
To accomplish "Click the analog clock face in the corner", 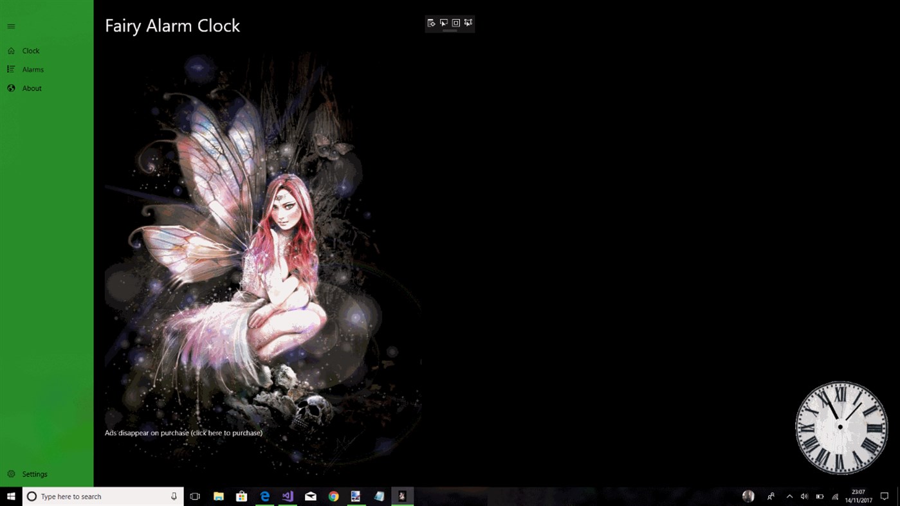I will tap(841, 426).
